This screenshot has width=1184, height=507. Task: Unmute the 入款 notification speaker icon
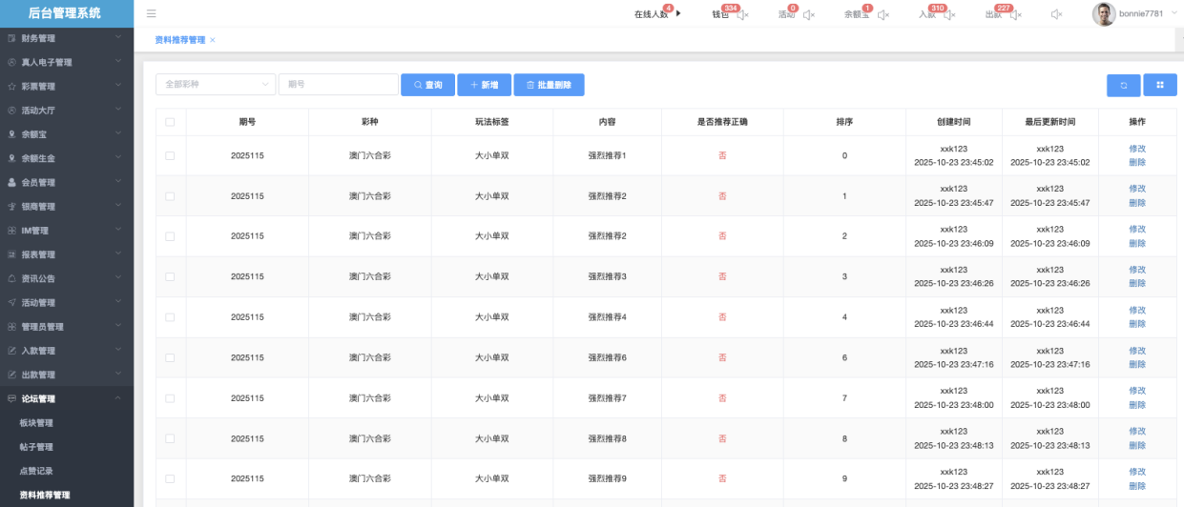[x=948, y=15]
